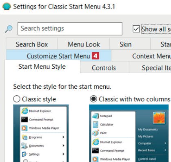Click Command Prompt icon in classic style preview
Viewport: 171px width, 162px height.
(24, 120)
